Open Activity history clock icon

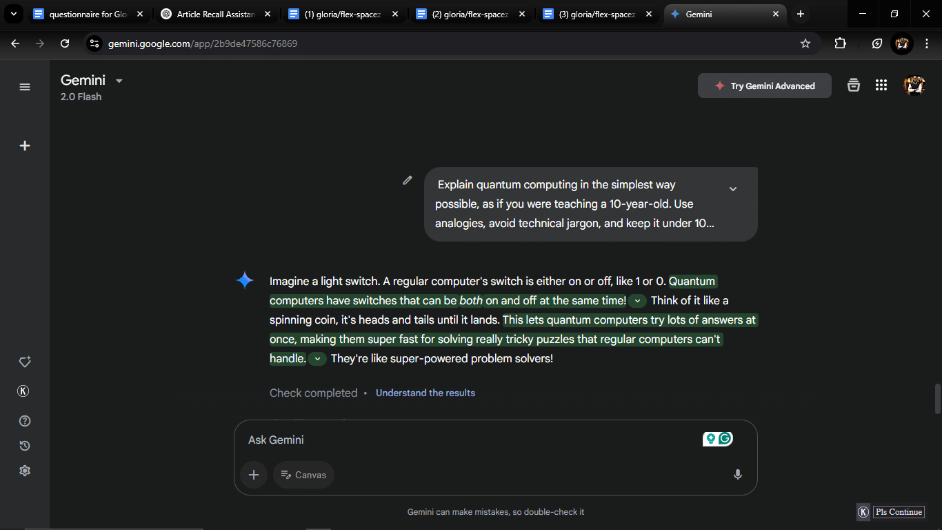pyautogui.click(x=25, y=446)
